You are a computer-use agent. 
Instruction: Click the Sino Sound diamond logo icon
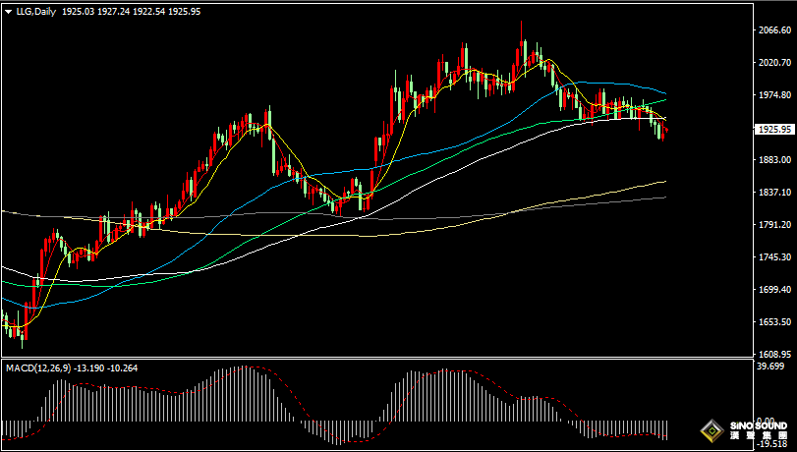point(709,429)
